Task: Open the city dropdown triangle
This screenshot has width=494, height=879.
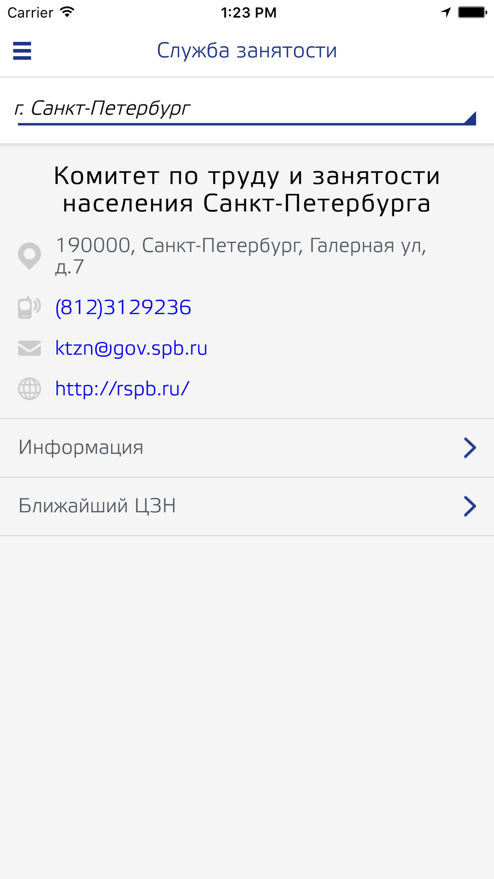Action: pyautogui.click(x=470, y=118)
